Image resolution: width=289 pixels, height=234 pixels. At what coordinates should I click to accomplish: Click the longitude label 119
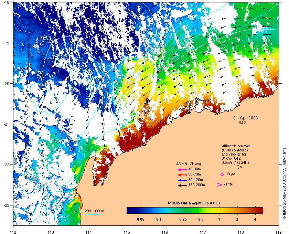point(279,232)
